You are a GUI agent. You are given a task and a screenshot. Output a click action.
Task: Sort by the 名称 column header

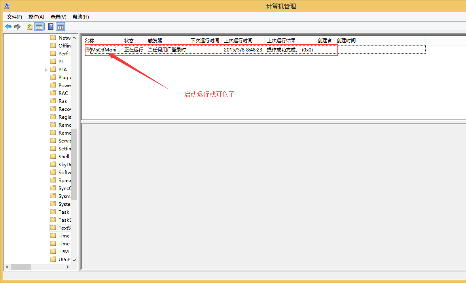(x=102, y=40)
